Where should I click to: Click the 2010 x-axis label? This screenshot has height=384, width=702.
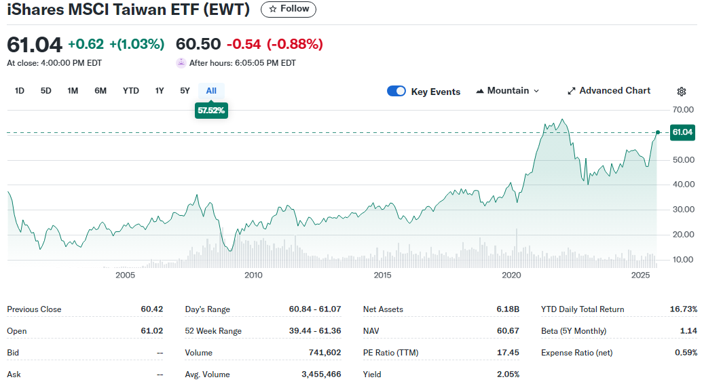pyautogui.click(x=253, y=275)
